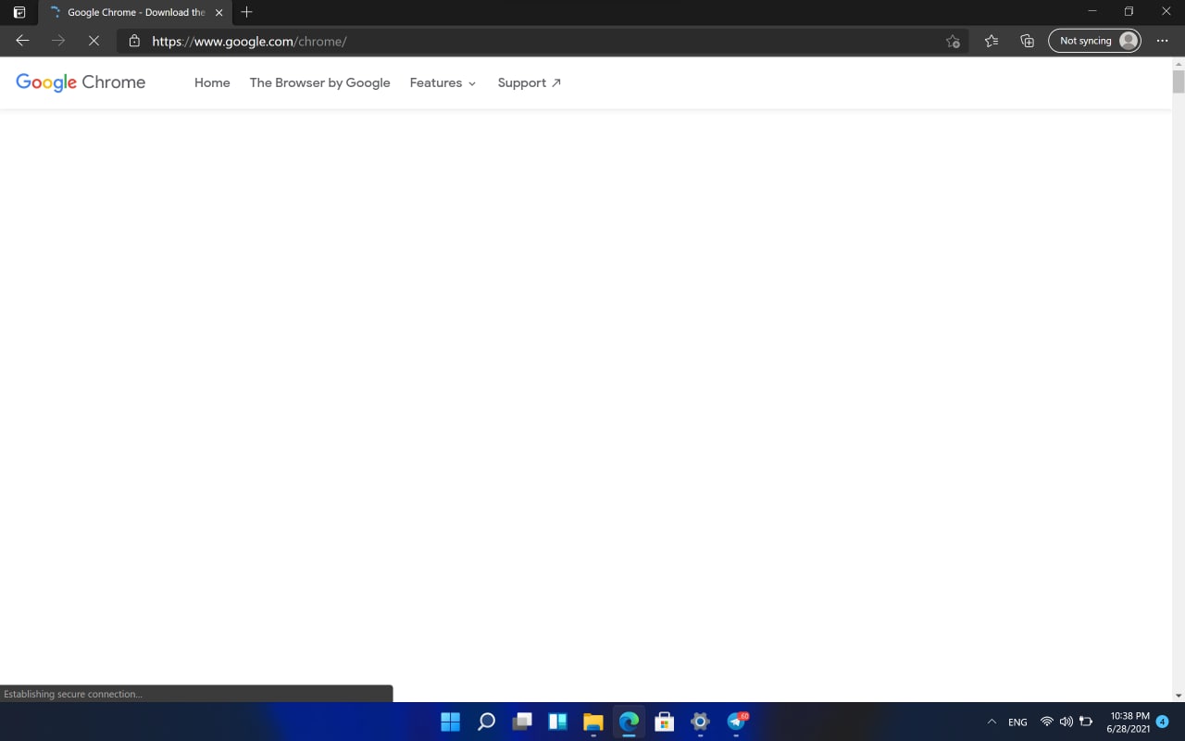Open the Widgets panel
Image resolution: width=1185 pixels, height=741 pixels.
(557, 722)
